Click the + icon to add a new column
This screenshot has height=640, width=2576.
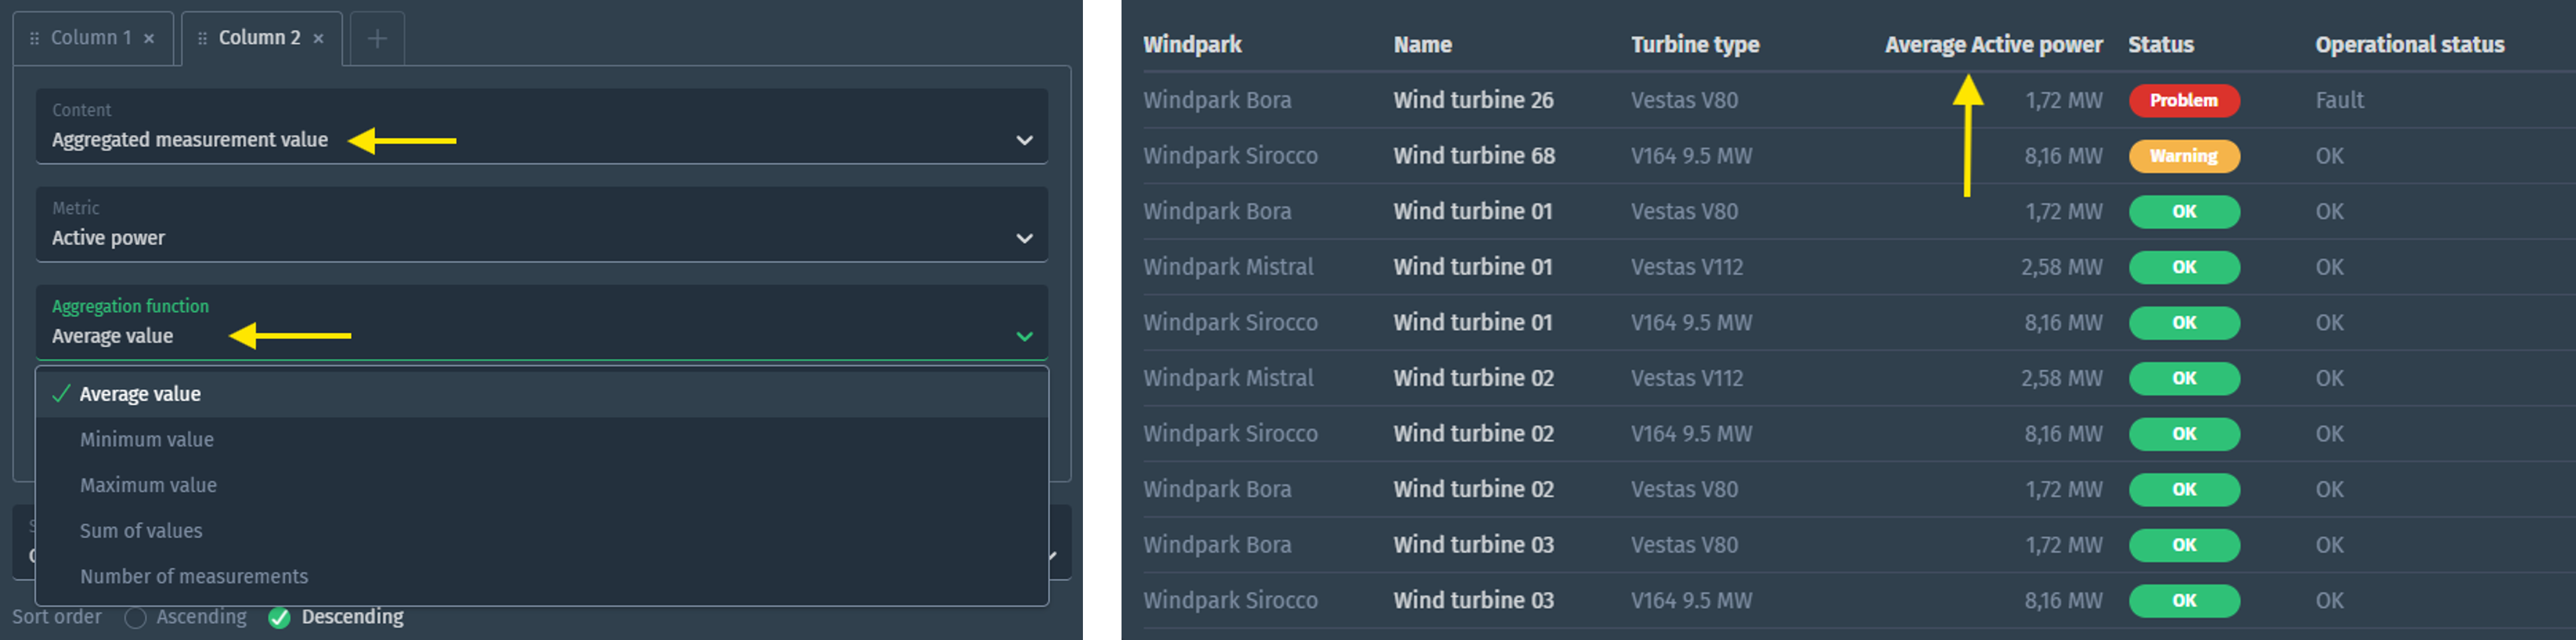(377, 38)
